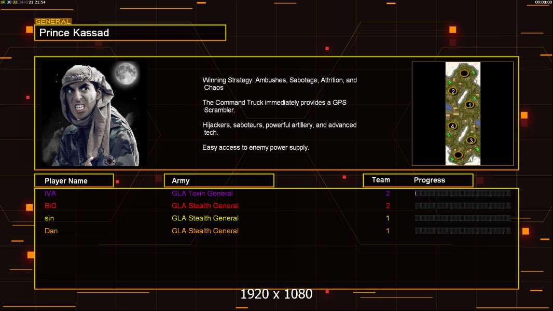Click the Winning Strategy description text
This screenshot has width=553, height=311.
pyautogui.click(x=280, y=84)
